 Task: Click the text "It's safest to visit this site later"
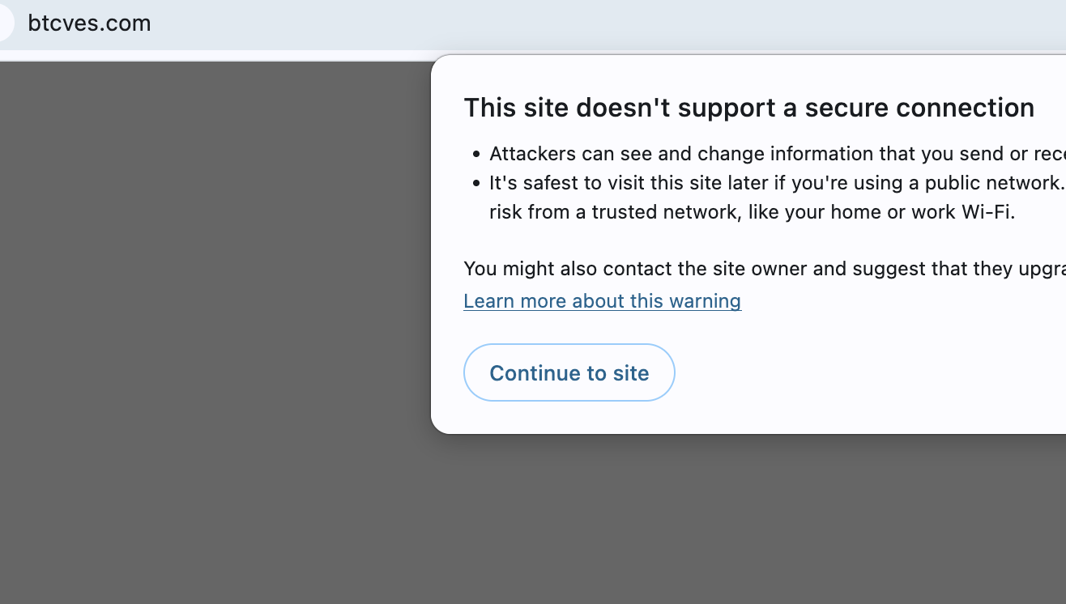[x=635, y=183]
